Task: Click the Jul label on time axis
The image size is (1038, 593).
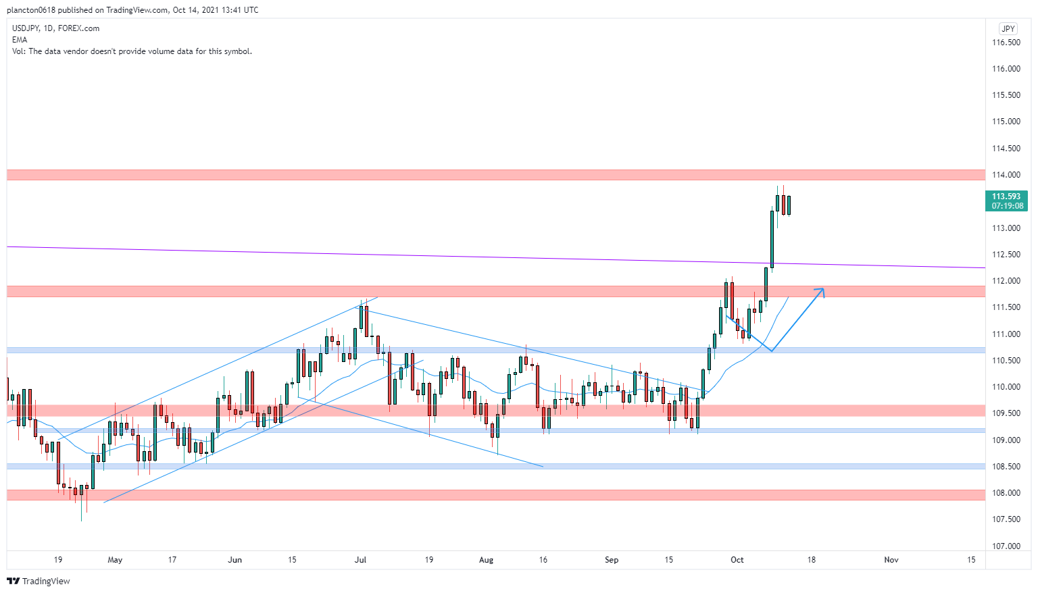Action: [x=360, y=560]
